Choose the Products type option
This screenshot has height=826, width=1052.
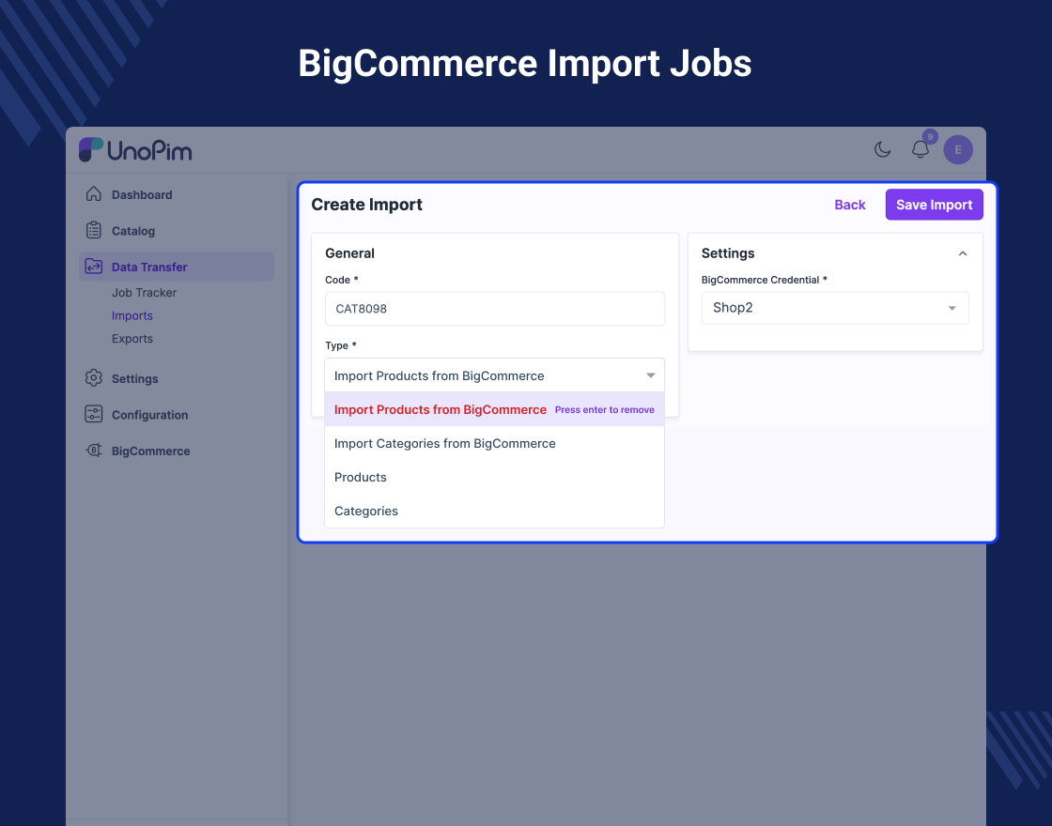360,477
